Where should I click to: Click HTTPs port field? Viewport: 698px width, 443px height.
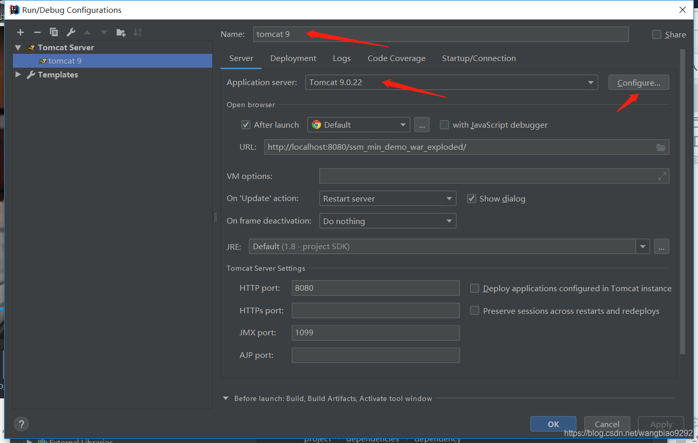click(x=375, y=310)
